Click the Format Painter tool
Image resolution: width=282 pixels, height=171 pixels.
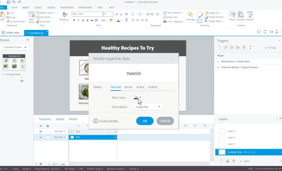16,21
